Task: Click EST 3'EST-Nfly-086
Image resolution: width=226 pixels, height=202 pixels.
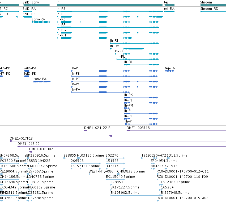Action: 90,174
